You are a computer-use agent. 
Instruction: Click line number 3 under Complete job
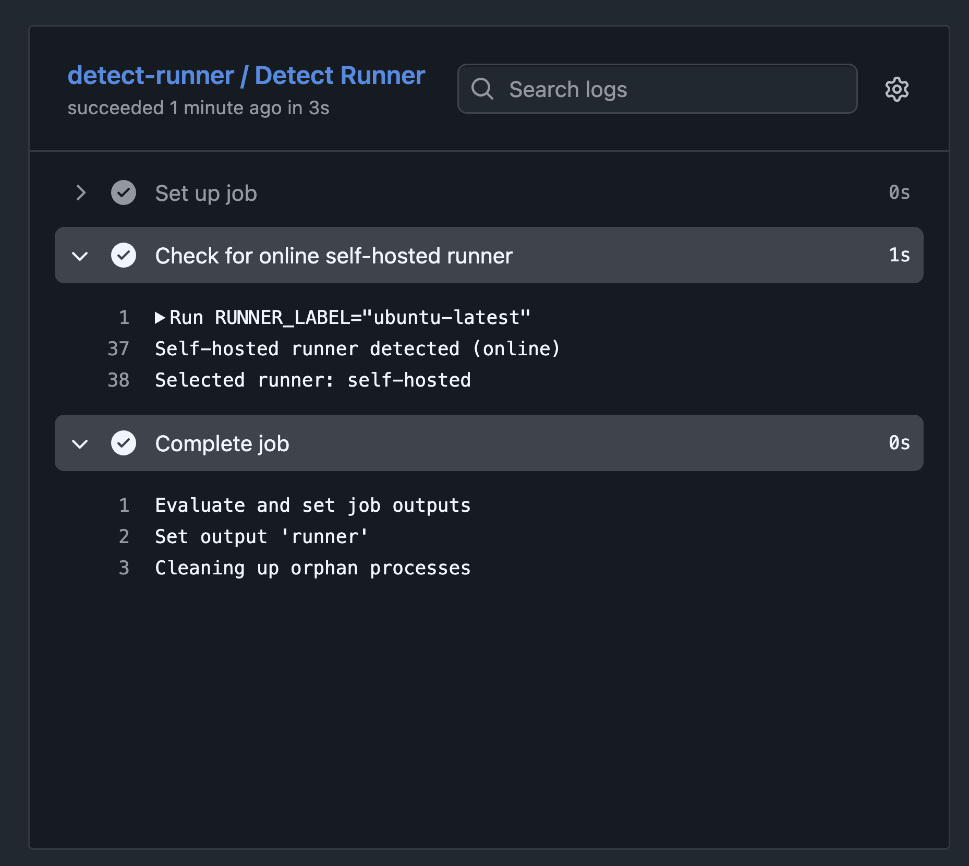tap(124, 568)
